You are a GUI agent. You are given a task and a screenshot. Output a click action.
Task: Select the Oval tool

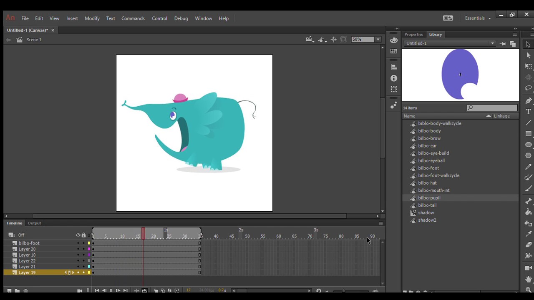click(x=529, y=145)
